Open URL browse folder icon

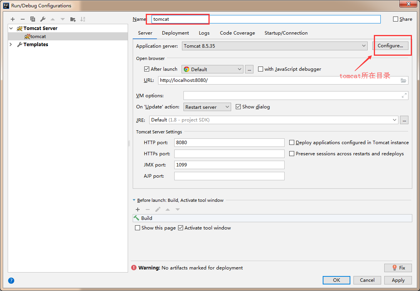[x=403, y=80]
